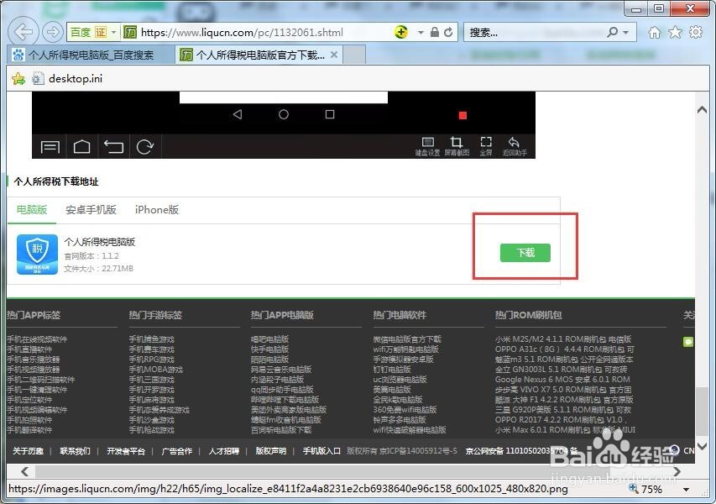Open the 个人所得税电脑版 title link
Screen dimensions: 716x504
point(100,242)
